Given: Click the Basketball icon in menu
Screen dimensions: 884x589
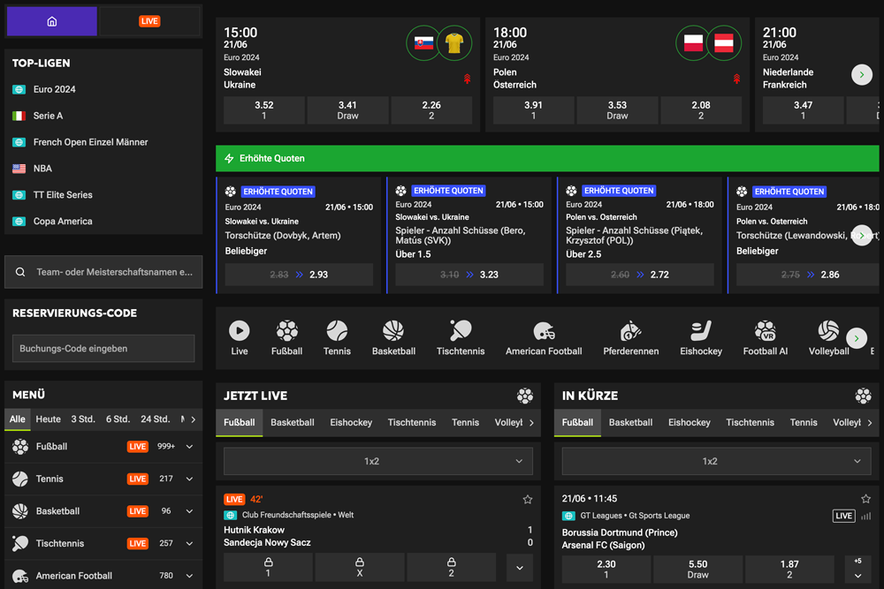Looking at the screenshot, I should [20, 511].
